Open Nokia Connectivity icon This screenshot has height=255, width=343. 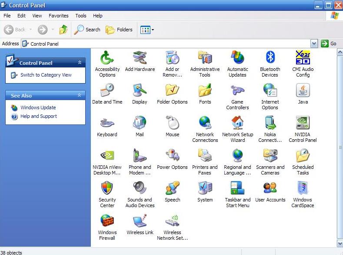[x=270, y=123]
